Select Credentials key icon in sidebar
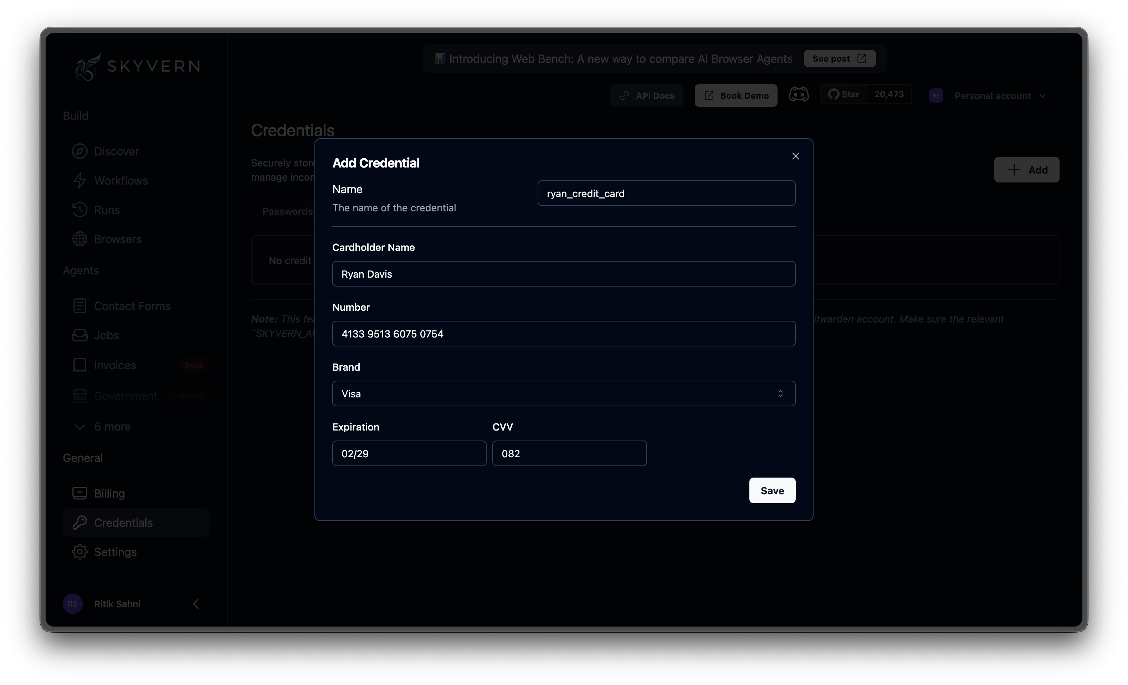Image resolution: width=1128 pixels, height=685 pixels. click(80, 522)
